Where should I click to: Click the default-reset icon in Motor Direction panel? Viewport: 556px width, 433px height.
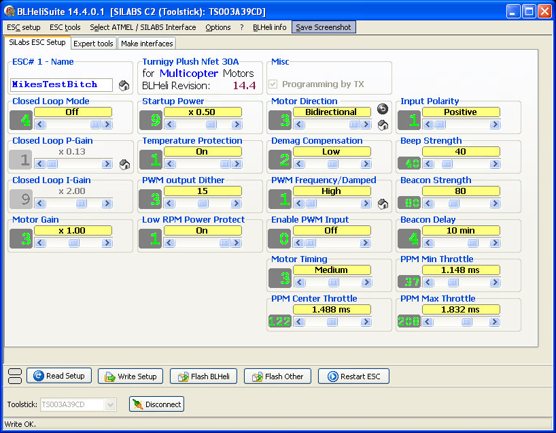tap(383, 125)
